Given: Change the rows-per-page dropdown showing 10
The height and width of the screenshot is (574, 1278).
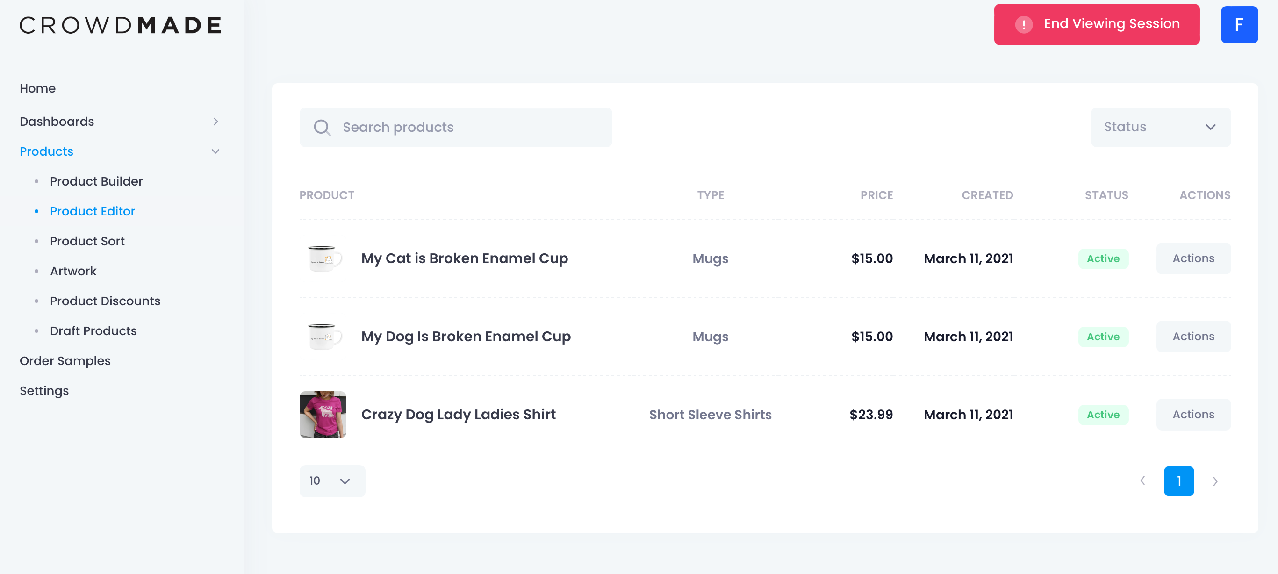Looking at the screenshot, I should [332, 481].
